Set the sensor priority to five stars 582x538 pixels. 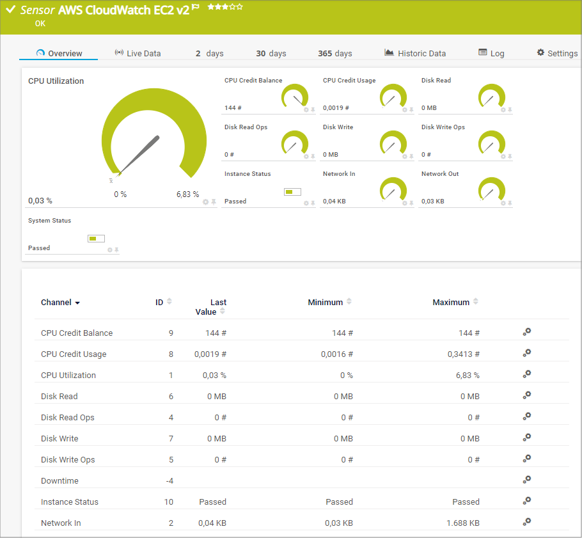click(x=240, y=6)
